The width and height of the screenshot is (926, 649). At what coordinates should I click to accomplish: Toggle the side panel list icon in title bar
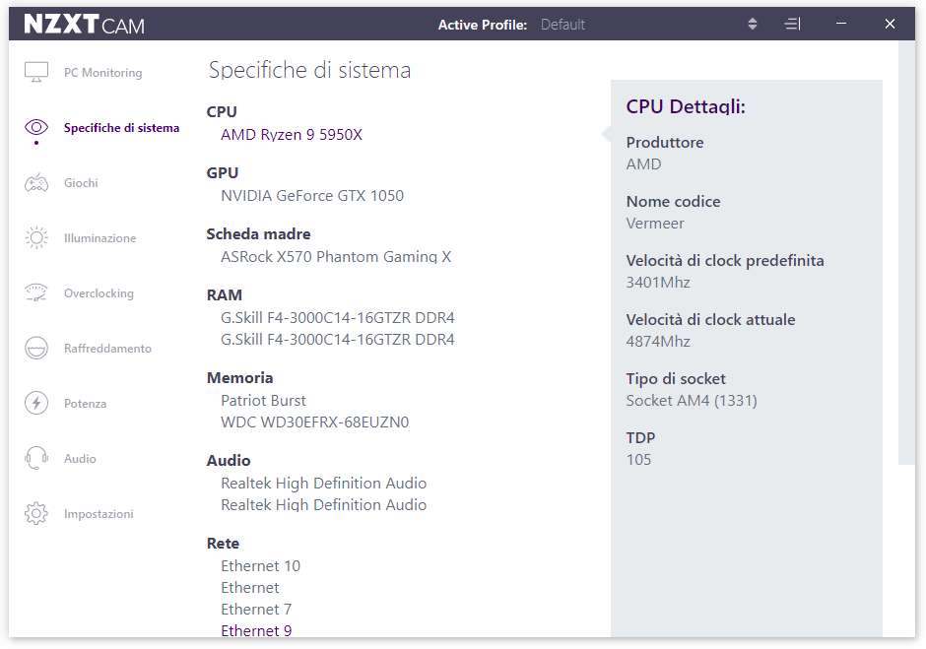click(792, 24)
